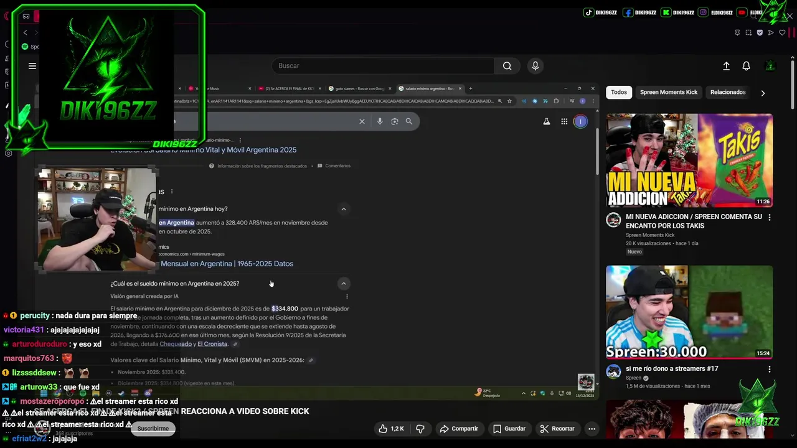
Task: Click the Guardar save button
Action: tap(509, 429)
